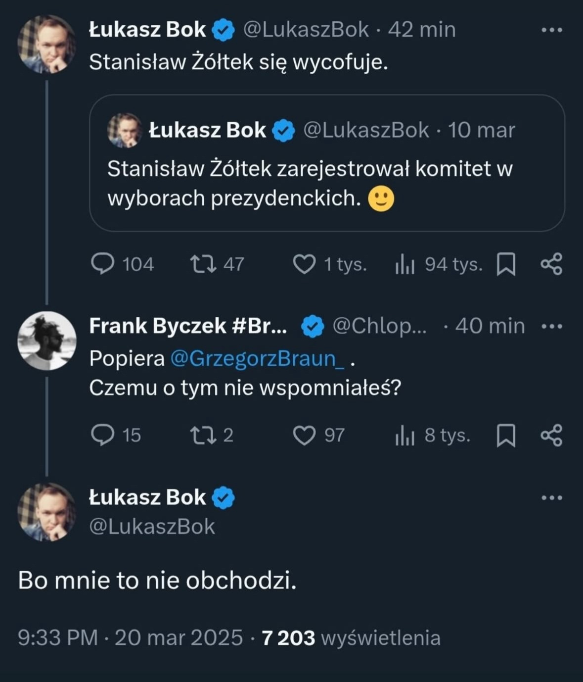Bookmark the top tweet by Łukasz Bok
Viewport: 583px width, 682px height.
click(x=506, y=264)
